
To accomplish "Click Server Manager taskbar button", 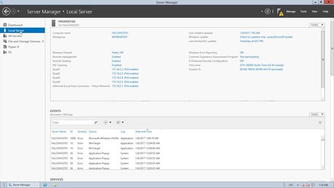I will point(23,185).
